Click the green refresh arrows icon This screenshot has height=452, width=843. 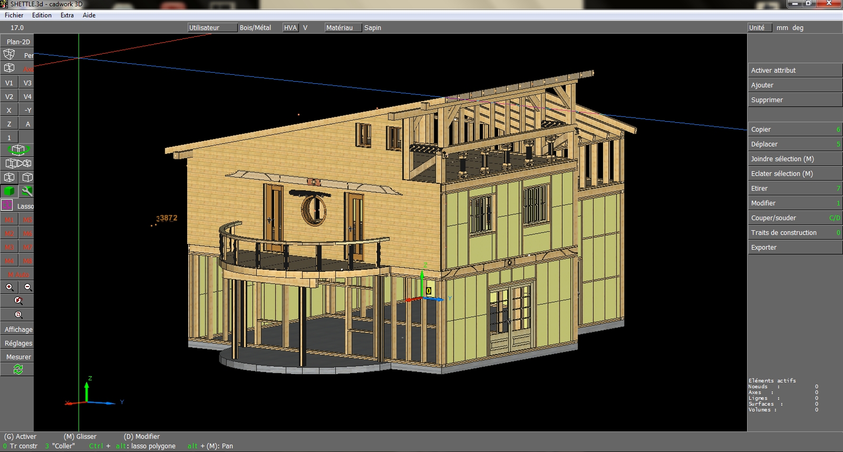(18, 370)
